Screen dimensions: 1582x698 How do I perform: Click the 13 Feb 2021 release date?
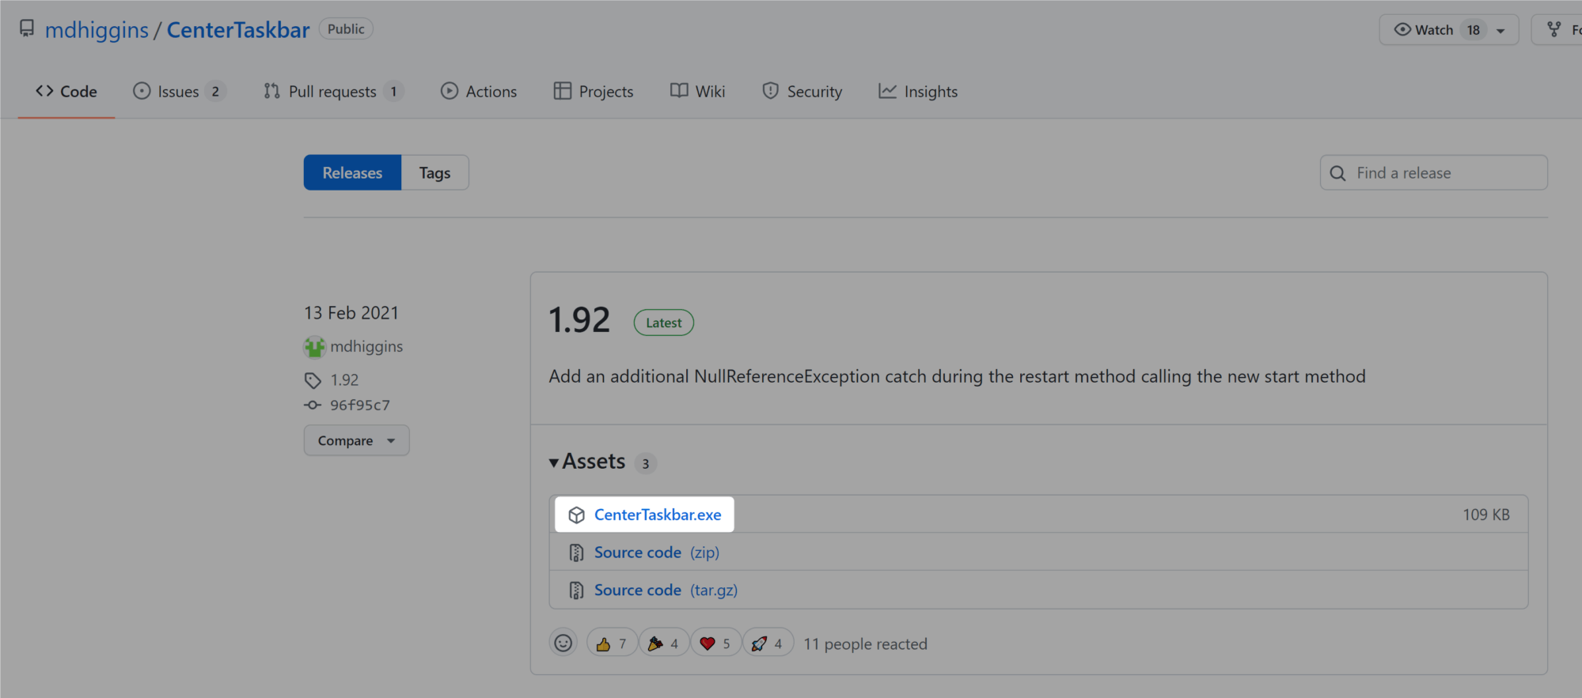coord(351,313)
